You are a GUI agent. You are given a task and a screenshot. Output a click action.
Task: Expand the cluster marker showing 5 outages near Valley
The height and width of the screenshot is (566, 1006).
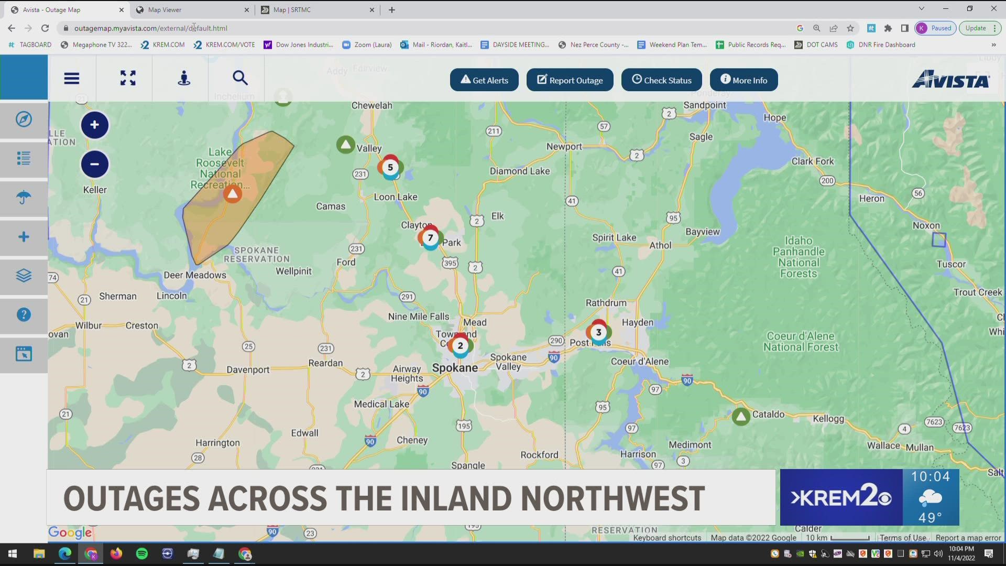pyautogui.click(x=390, y=167)
